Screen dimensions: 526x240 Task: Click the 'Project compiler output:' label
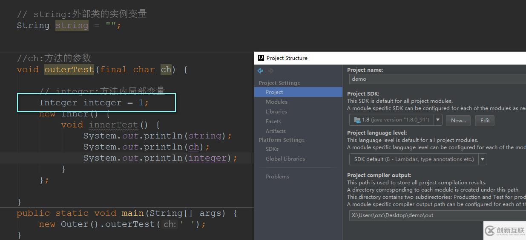click(x=379, y=175)
